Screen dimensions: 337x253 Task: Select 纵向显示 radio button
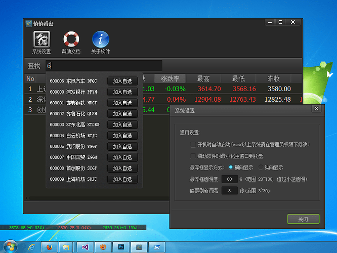pyautogui.click(x=261, y=167)
